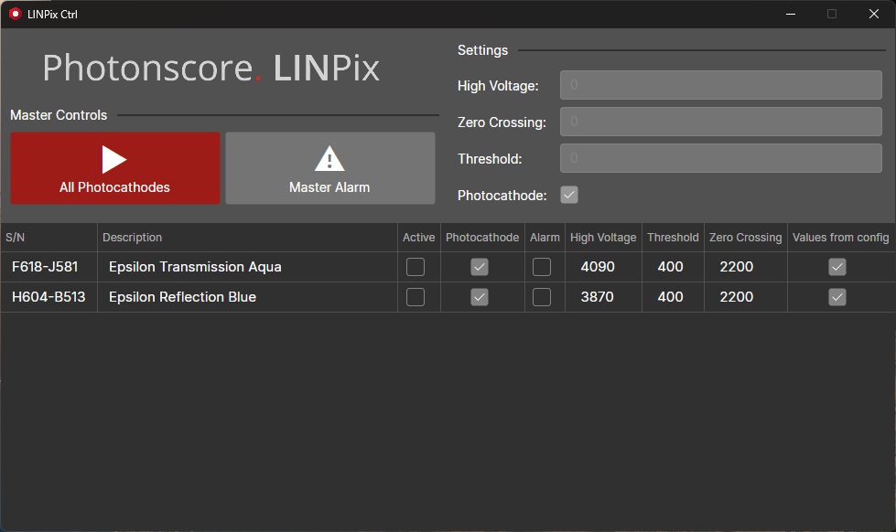896x532 pixels.
Task: Click Threshold value 400 for H604-B513
Action: (670, 297)
